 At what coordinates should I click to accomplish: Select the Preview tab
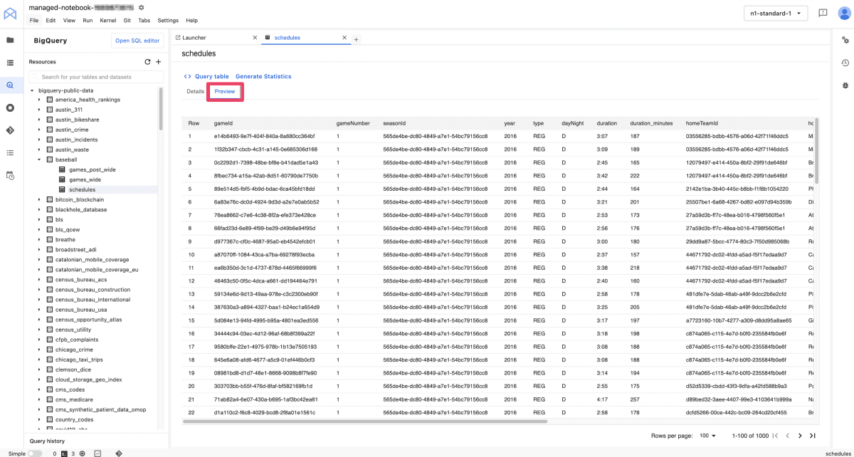pos(225,92)
